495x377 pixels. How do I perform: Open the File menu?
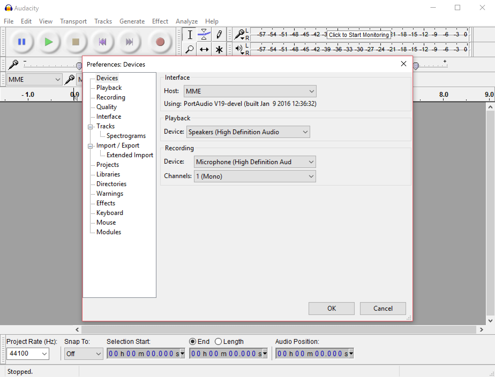(x=9, y=21)
